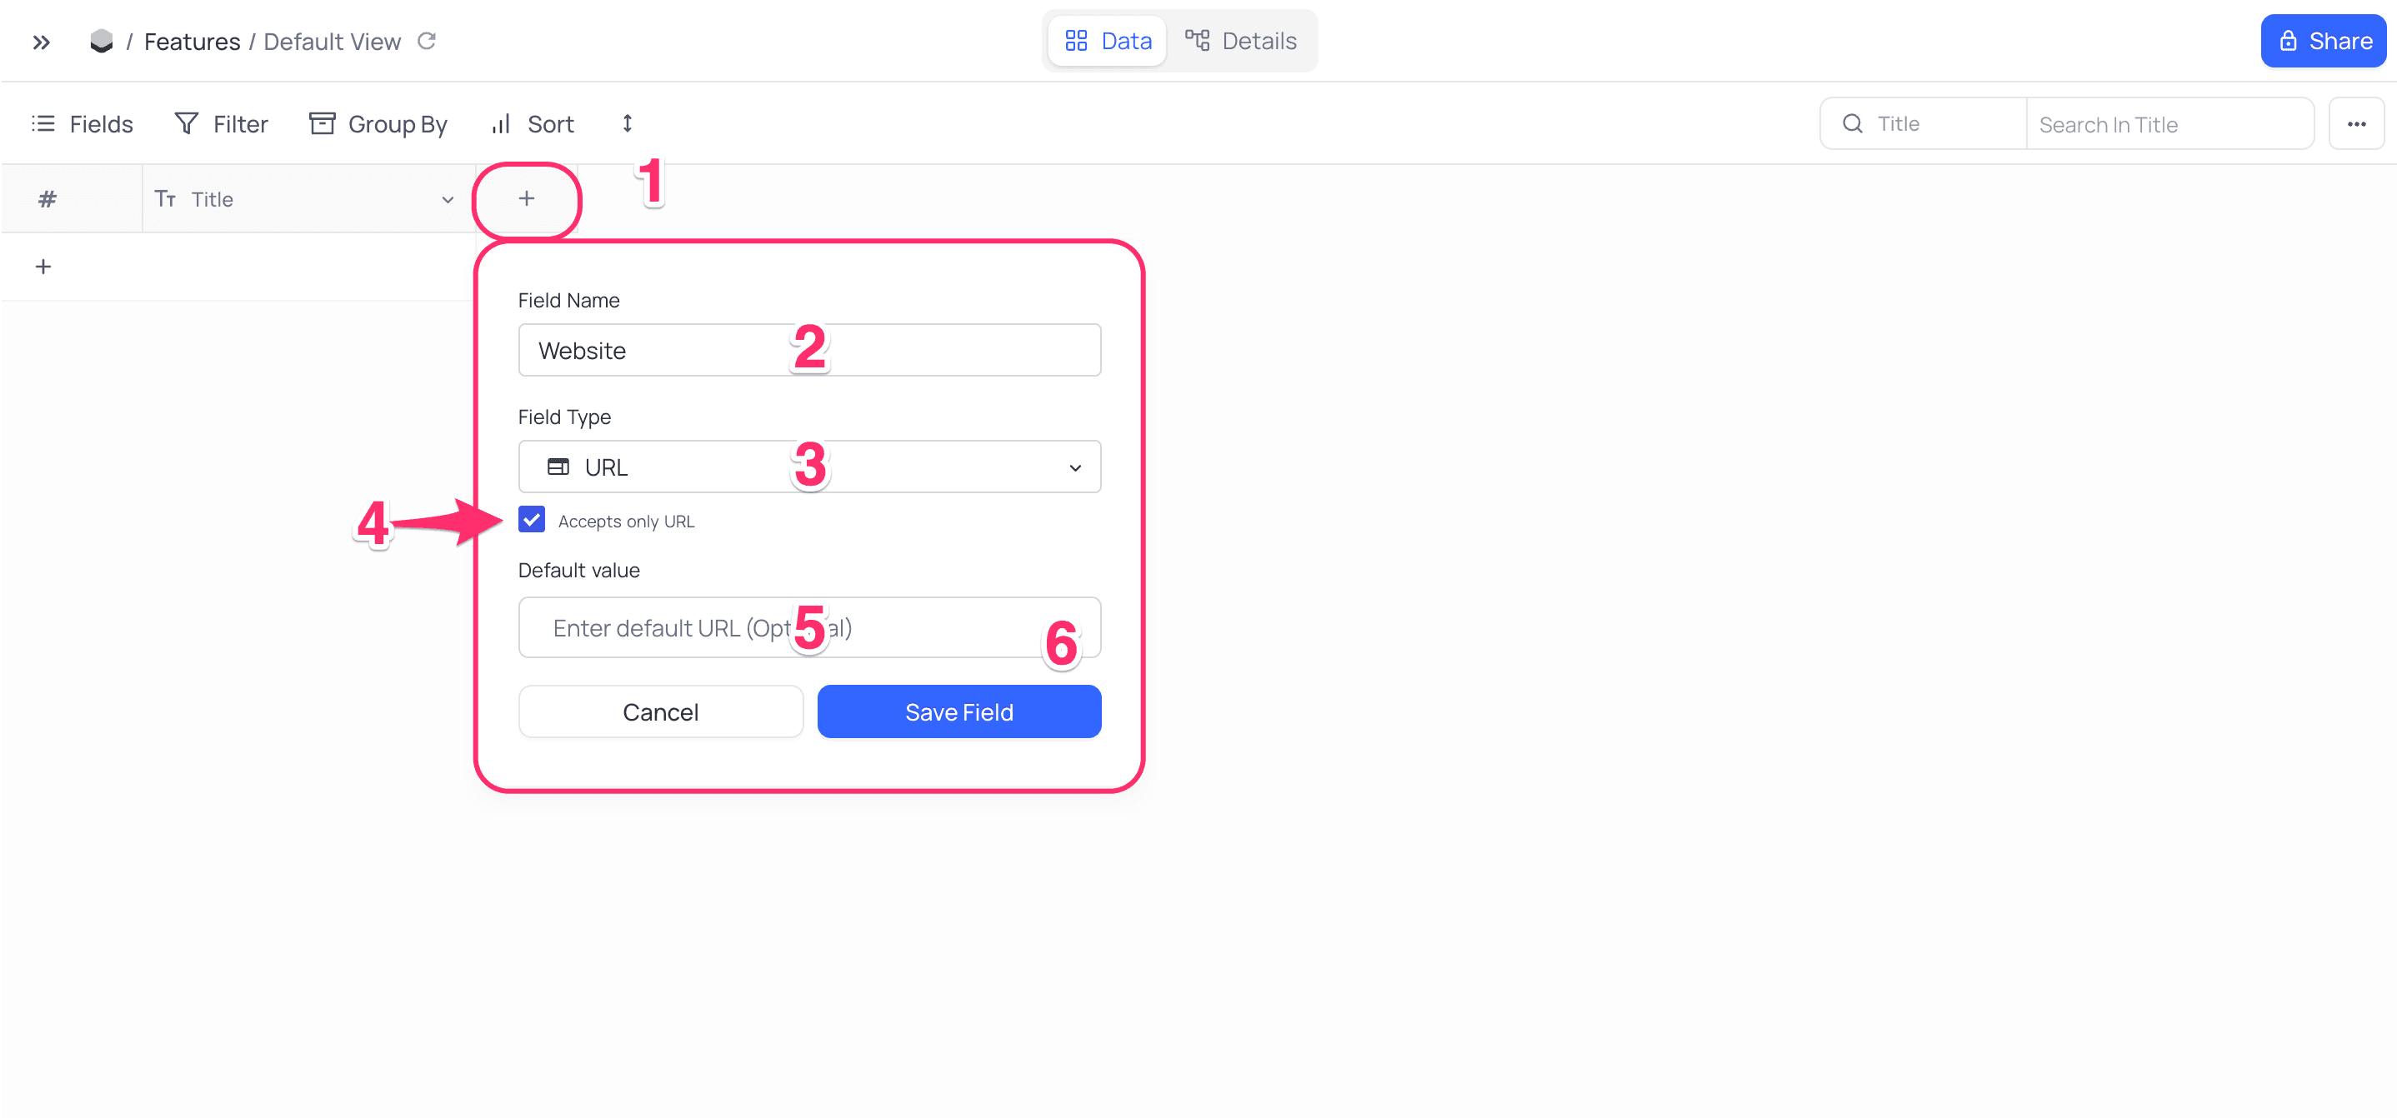Reload the Default View with refresh icon
The height and width of the screenshot is (1118, 2397).
pos(427,41)
